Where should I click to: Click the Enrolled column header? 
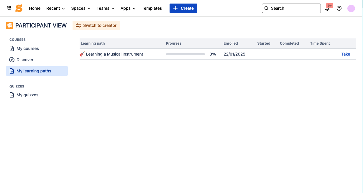[231, 43]
